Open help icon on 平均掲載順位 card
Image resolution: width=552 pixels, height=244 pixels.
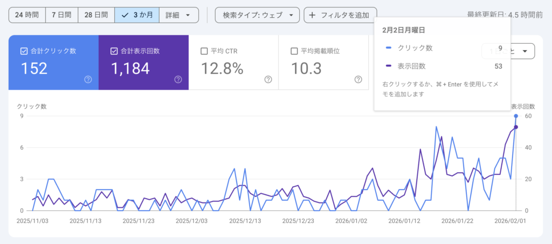click(358, 79)
